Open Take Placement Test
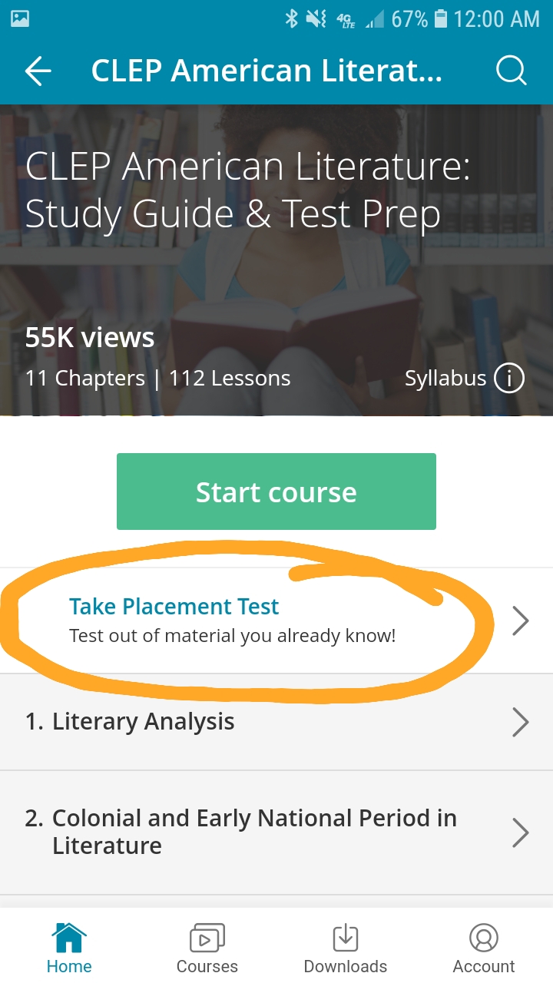The width and height of the screenshot is (553, 983). tap(174, 607)
